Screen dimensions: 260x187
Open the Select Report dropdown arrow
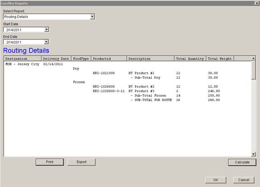(x=92, y=17)
